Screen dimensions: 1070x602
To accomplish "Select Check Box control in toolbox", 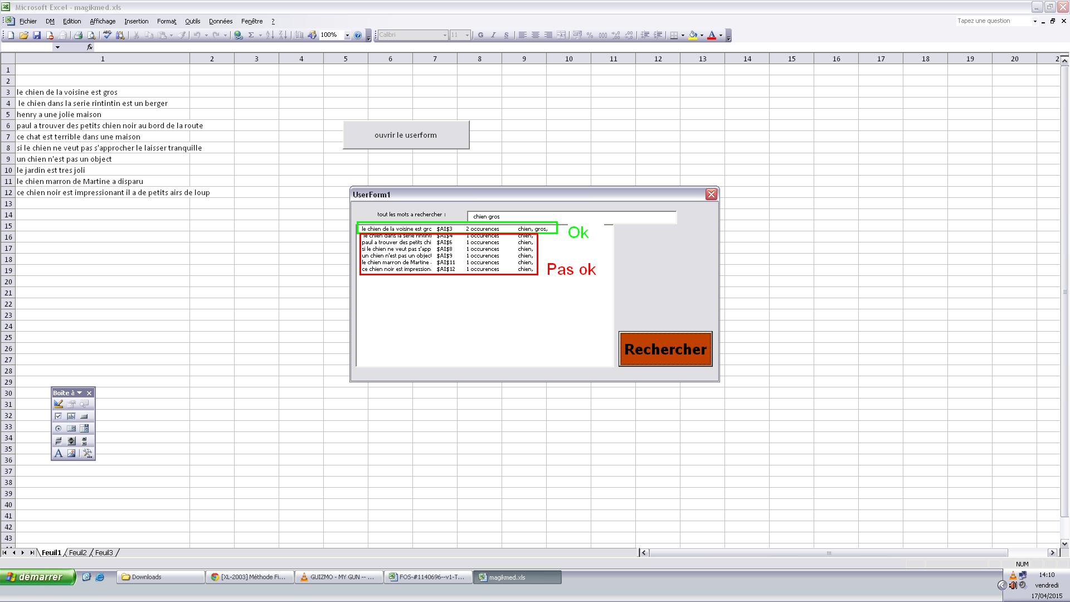I will 59,416.
